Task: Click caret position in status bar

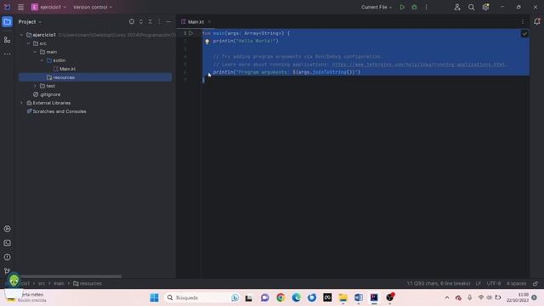Action: 439,283
